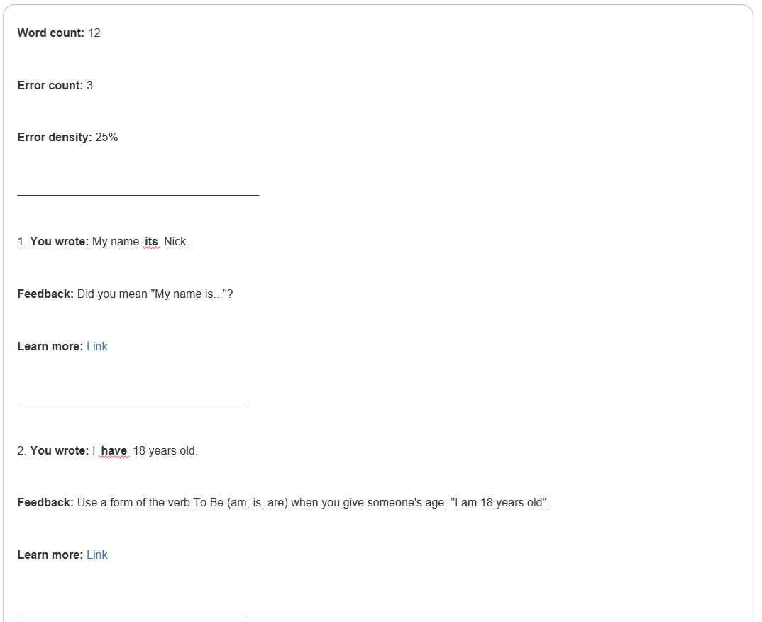Screen dimensions: 762x622
Task: Click the feedback text "Did you mean"
Action: tap(112, 294)
